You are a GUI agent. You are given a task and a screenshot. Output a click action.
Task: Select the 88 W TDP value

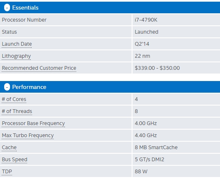pos(141,172)
